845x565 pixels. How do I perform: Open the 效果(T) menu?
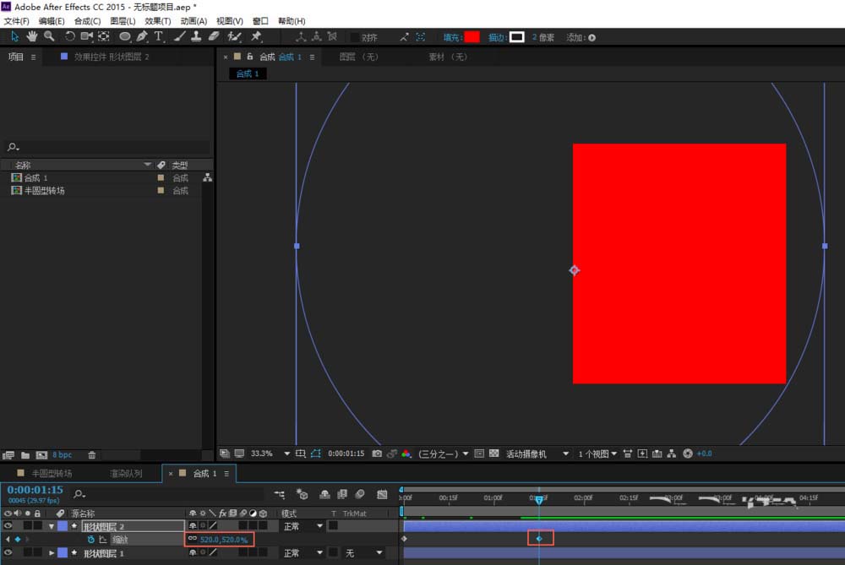coord(157,20)
